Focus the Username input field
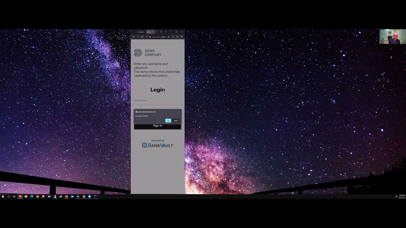This screenshot has width=406, height=228. [x=158, y=101]
